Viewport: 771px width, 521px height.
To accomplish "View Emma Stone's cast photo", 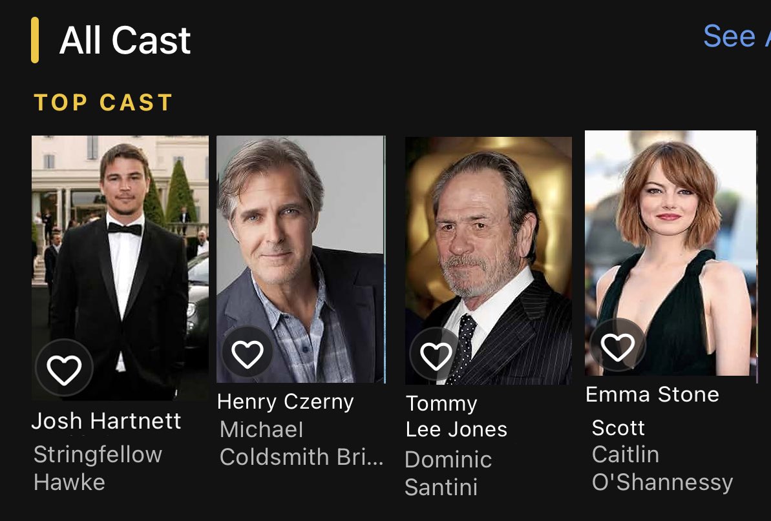I will click(671, 253).
